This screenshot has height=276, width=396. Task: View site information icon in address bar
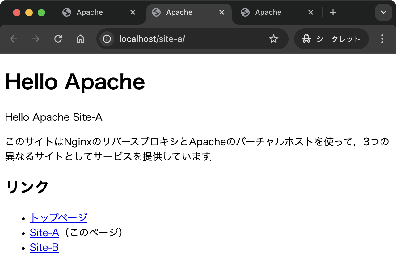pyautogui.click(x=107, y=39)
